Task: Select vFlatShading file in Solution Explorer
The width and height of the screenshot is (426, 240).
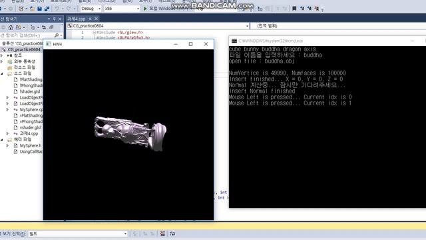Action: tap(31, 115)
